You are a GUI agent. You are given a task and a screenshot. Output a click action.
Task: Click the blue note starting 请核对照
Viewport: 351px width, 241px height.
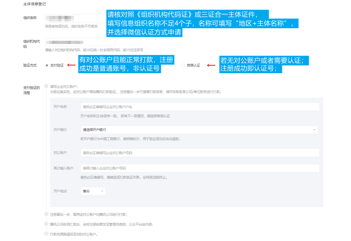pos(187,23)
